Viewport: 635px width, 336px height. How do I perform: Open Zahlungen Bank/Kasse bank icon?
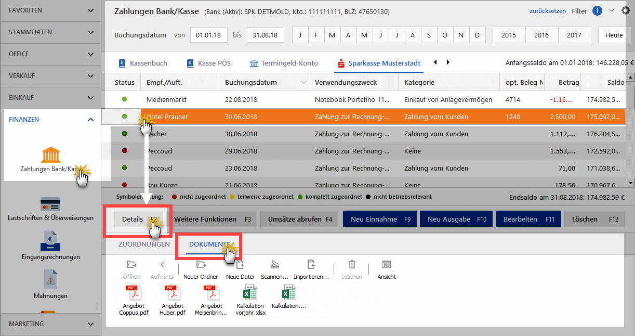click(x=50, y=154)
